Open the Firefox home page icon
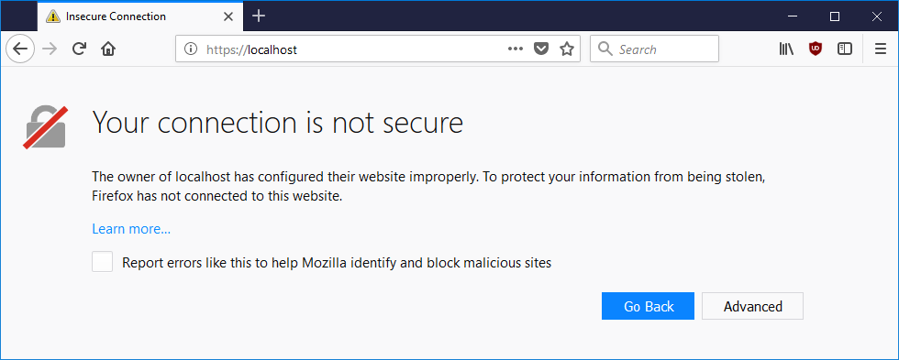The image size is (899, 360). [108, 49]
